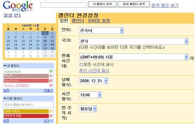Check the 모든 시간대 표시 checkbox
The width and height of the screenshot is (195, 124).
coord(81,64)
